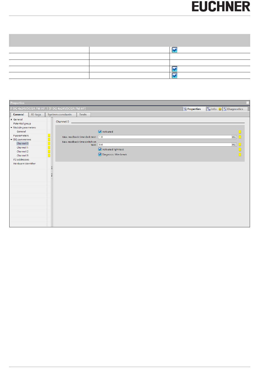259x376 pixels.
Task: Select Potential group in the tree
Action: 22,124
